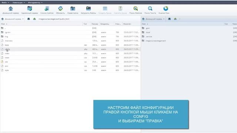
Task: Sort left panel by Размер column
Action: (x=95, y=24)
